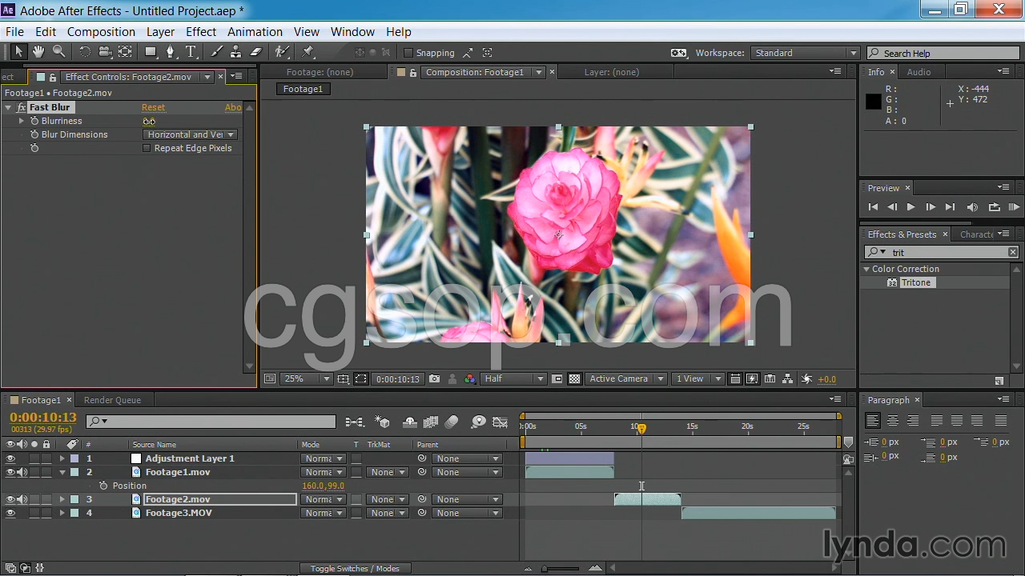
Task: Switch to the Render Queue tab
Action: (x=112, y=400)
